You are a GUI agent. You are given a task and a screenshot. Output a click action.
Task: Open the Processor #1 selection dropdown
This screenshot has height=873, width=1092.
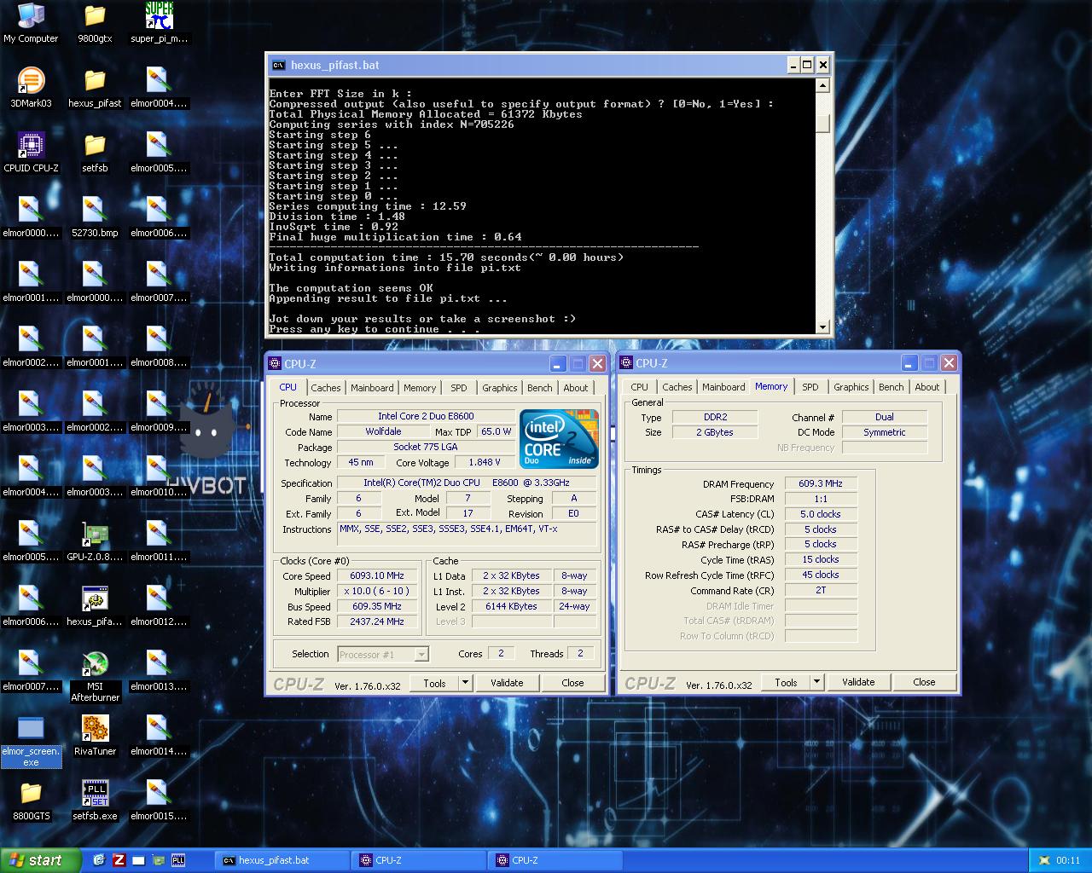(x=383, y=654)
